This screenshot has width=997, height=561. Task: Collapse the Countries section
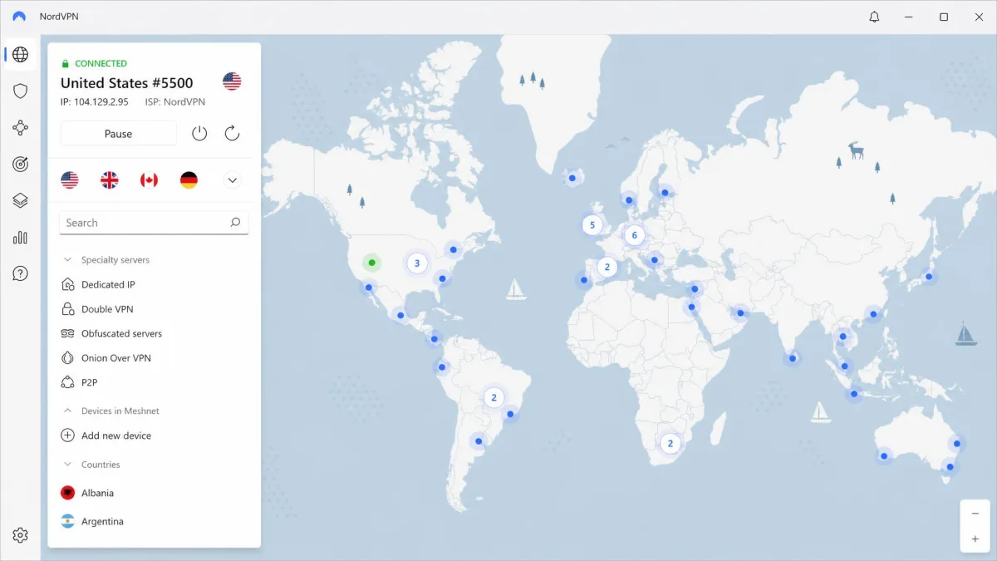68,465
